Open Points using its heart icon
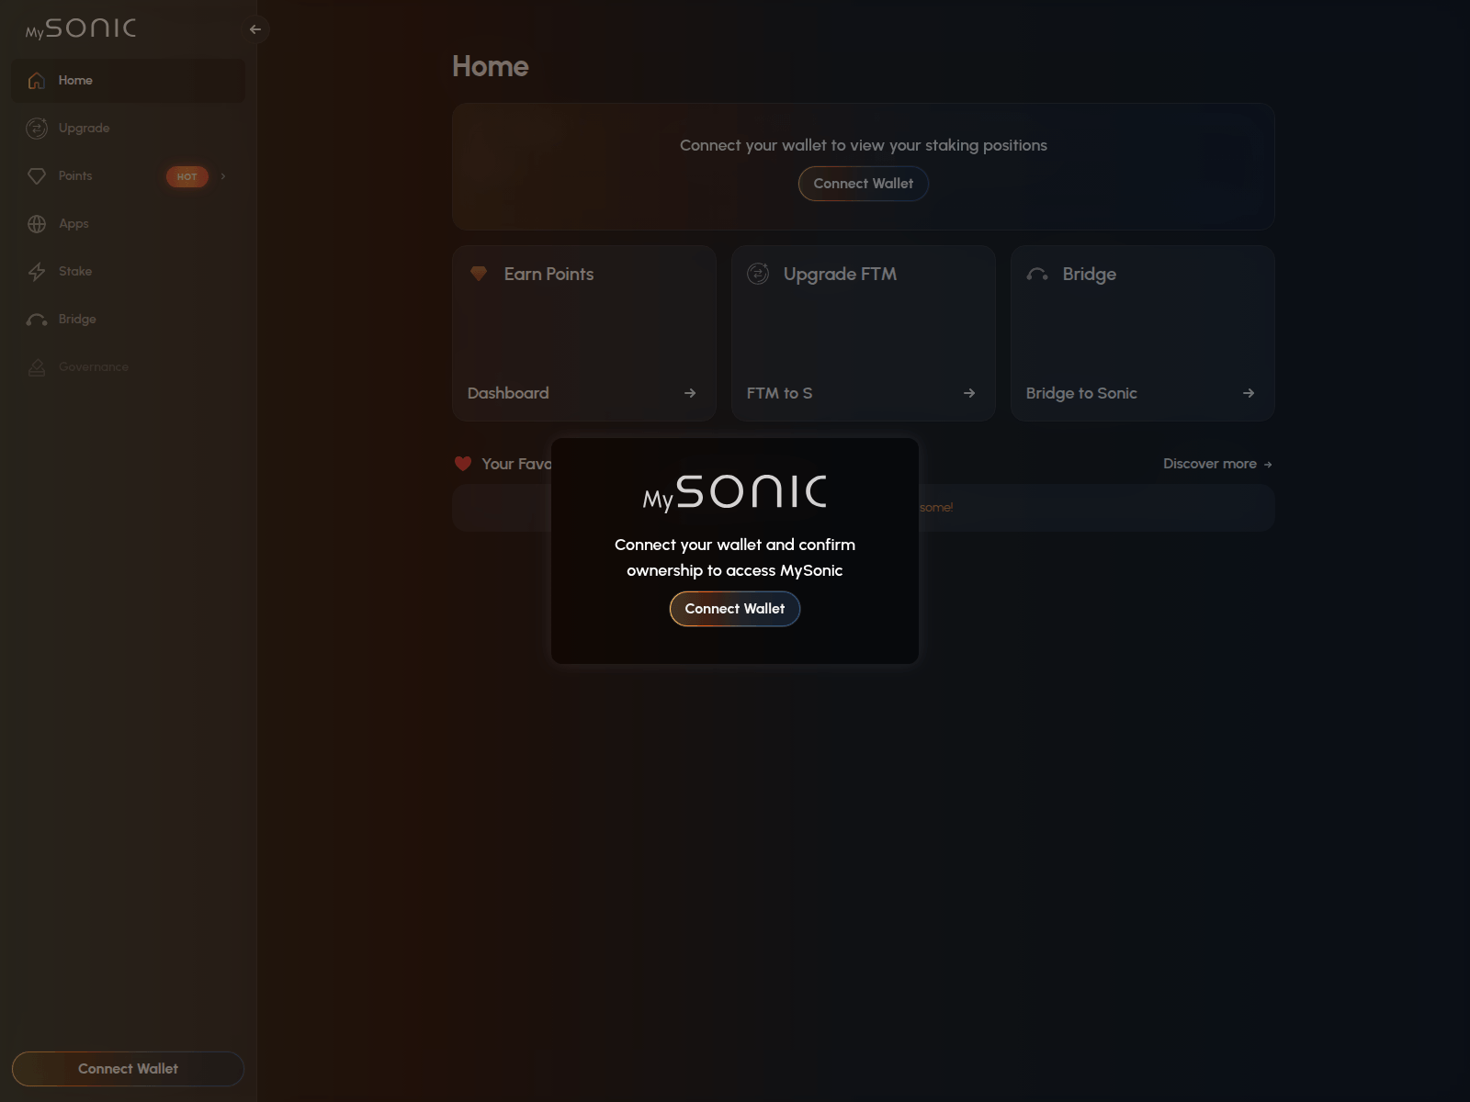The width and height of the screenshot is (1470, 1102). click(x=37, y=175)
